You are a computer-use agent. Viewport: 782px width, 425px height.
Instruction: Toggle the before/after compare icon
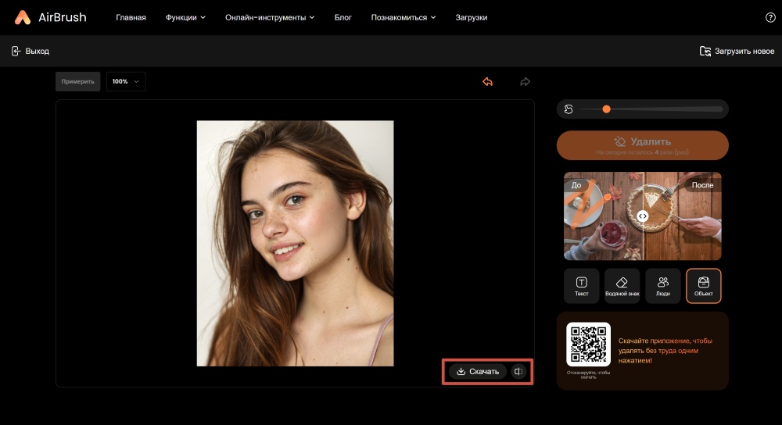click(518, 371)
